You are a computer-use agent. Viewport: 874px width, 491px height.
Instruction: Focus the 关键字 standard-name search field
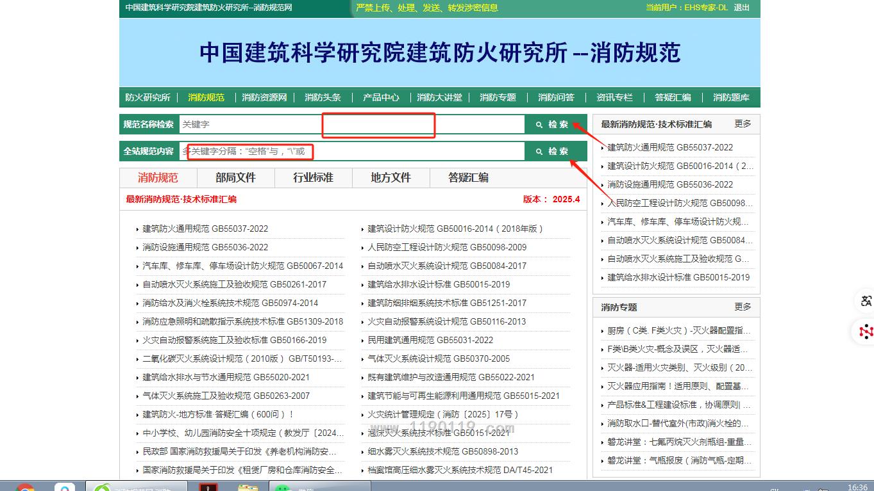point(351,124)
